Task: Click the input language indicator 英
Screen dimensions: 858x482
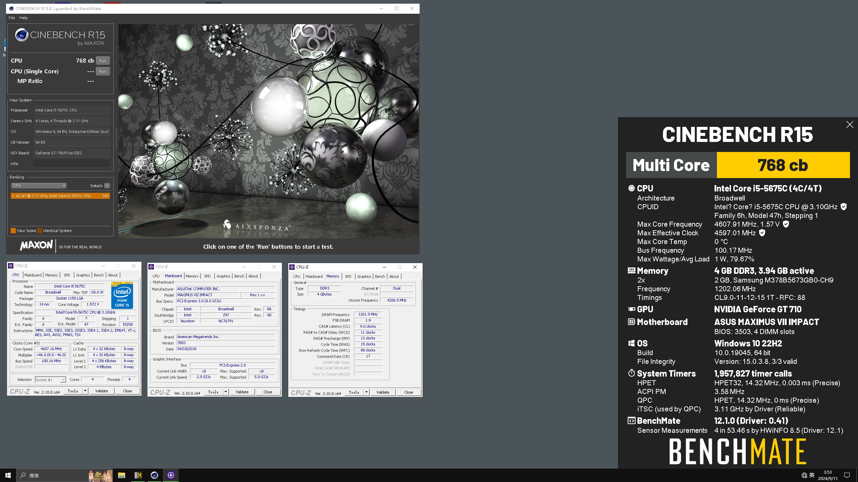Action: 812,475
